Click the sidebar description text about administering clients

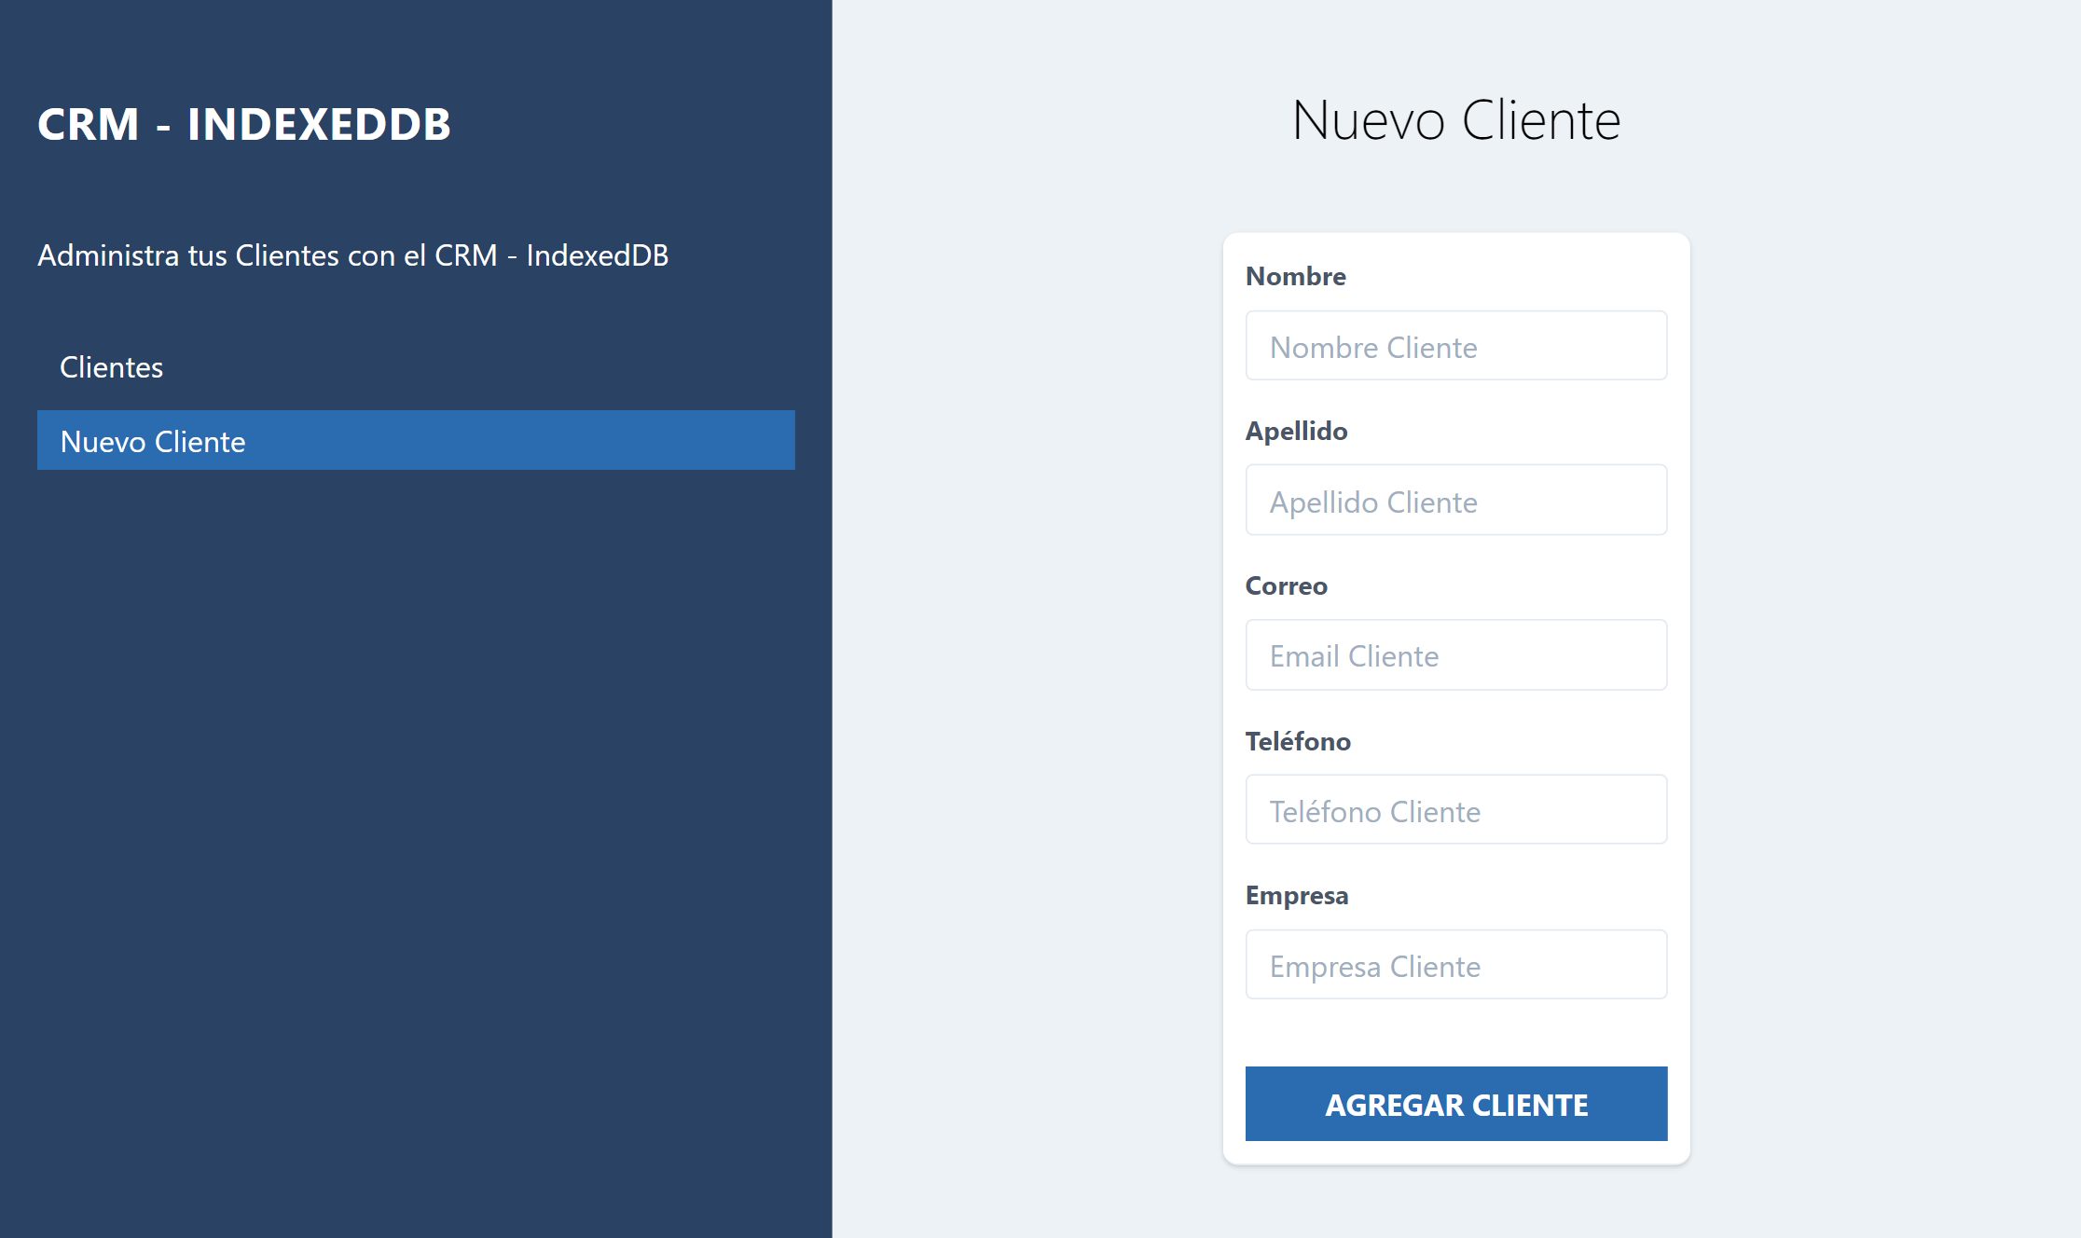tap(352, 254)
